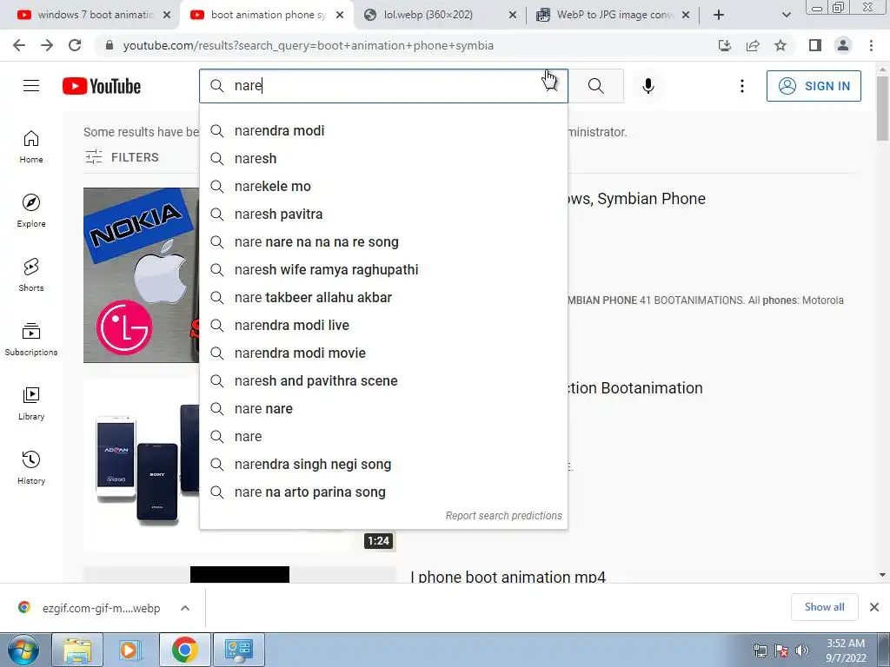
Task: Open FILTERS for search results
Action: click(x=122, y=157)
